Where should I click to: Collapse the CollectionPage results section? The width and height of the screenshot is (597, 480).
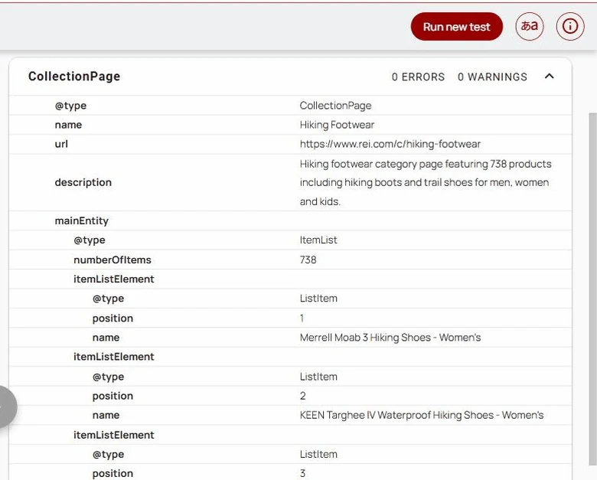point(549,77)
